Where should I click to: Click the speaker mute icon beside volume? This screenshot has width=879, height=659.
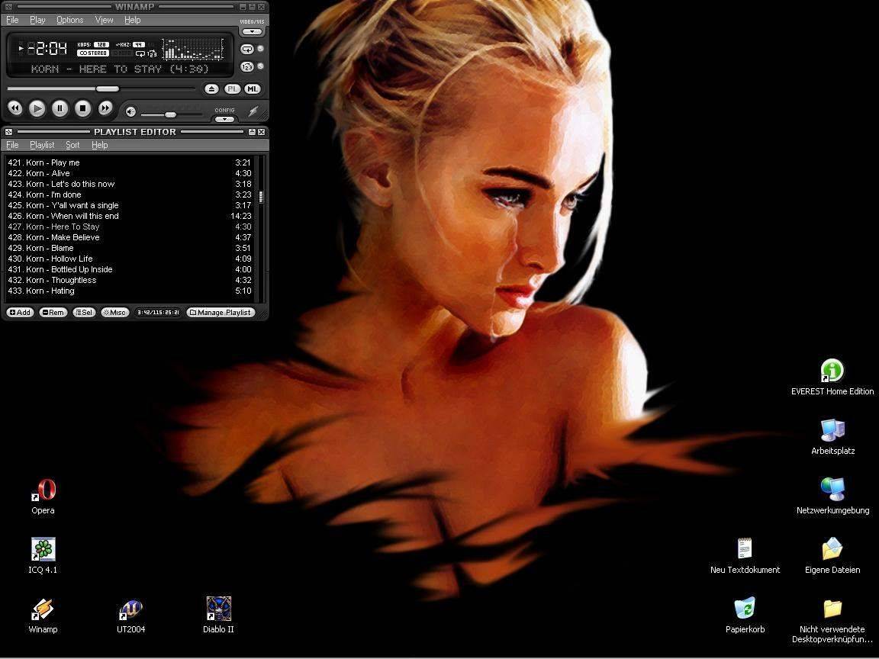click(130, 111)
